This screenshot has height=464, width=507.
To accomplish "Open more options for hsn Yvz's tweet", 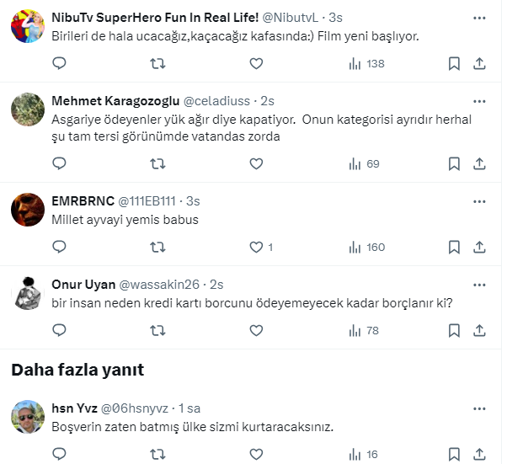I will (479, 408).
